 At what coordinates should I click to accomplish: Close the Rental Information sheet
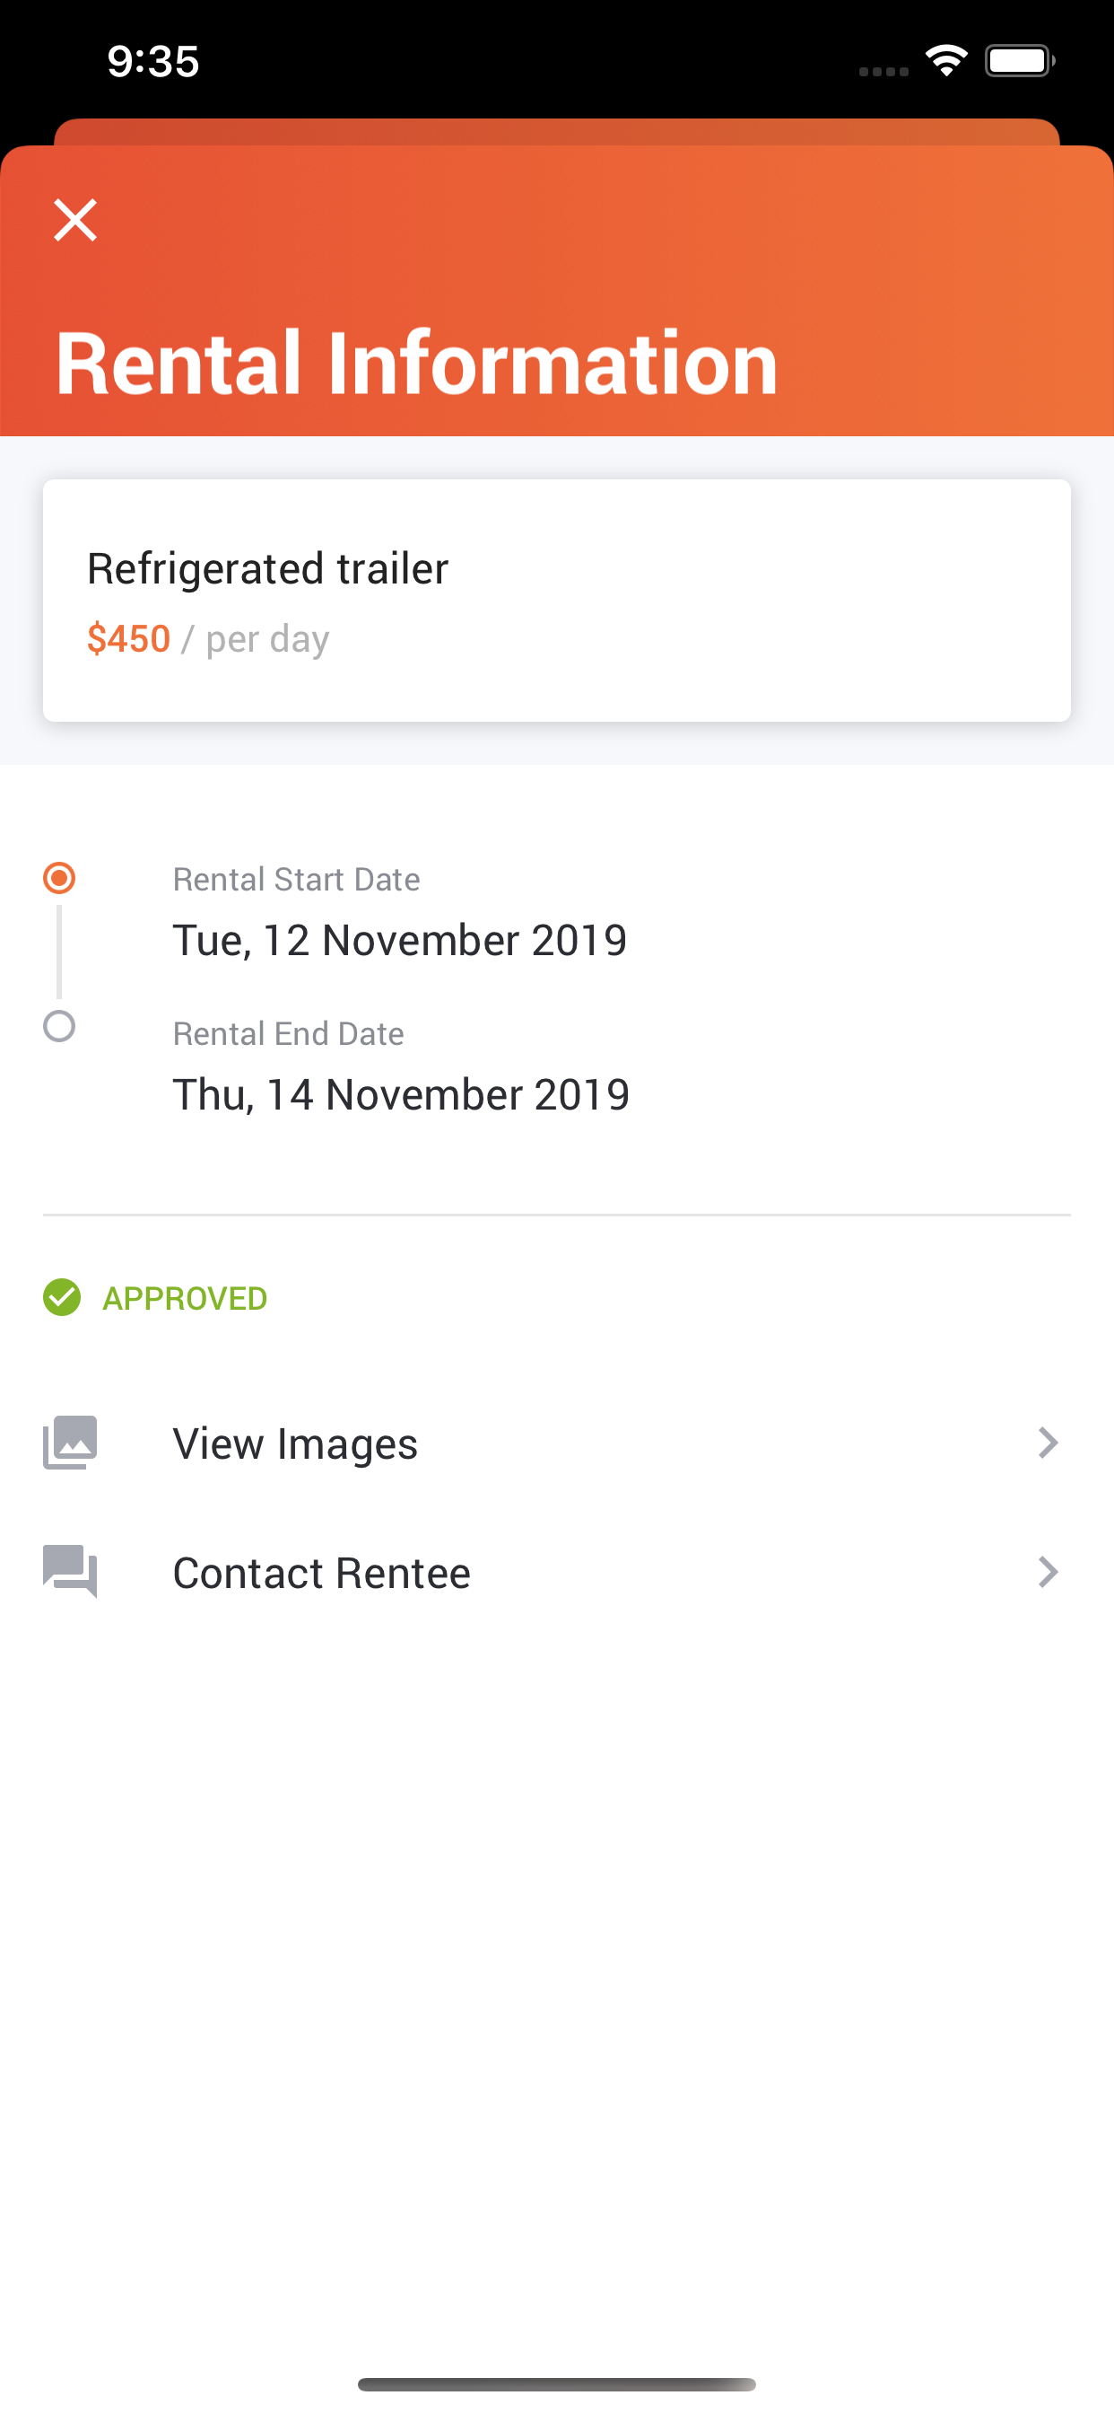[x=74, y=220]
